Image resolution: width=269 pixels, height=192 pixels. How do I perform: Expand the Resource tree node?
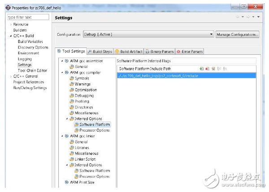tap(11, 25)
